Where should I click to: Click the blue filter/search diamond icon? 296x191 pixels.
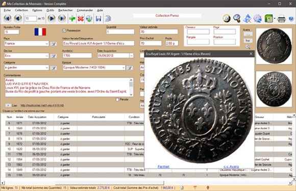(x=248, y=18)
